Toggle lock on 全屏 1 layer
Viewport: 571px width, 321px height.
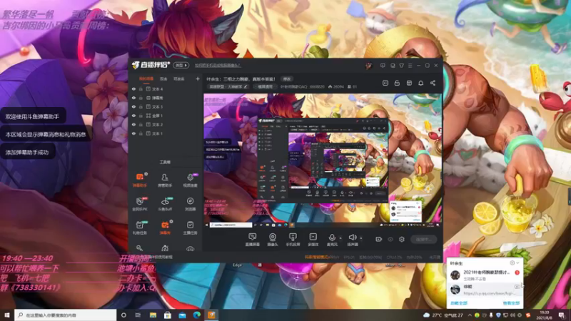point(141,116)
